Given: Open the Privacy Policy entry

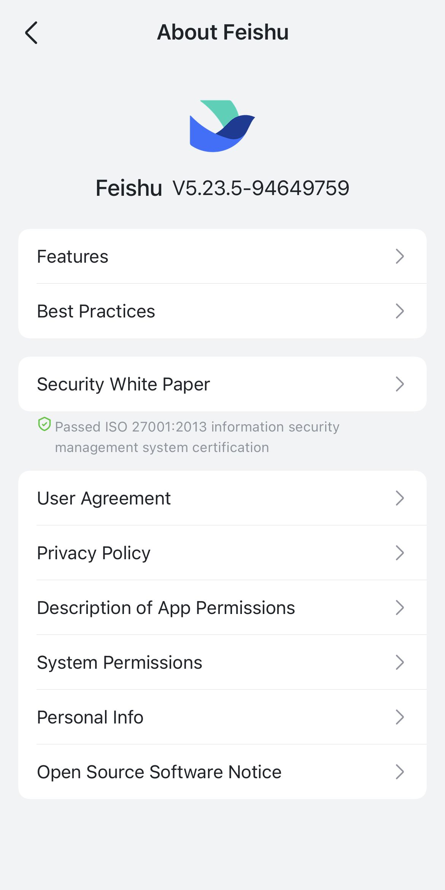Looking at the screenshot, I should (94, 553).
